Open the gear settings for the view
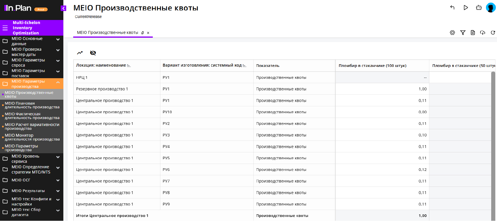 tap(452, 33)
